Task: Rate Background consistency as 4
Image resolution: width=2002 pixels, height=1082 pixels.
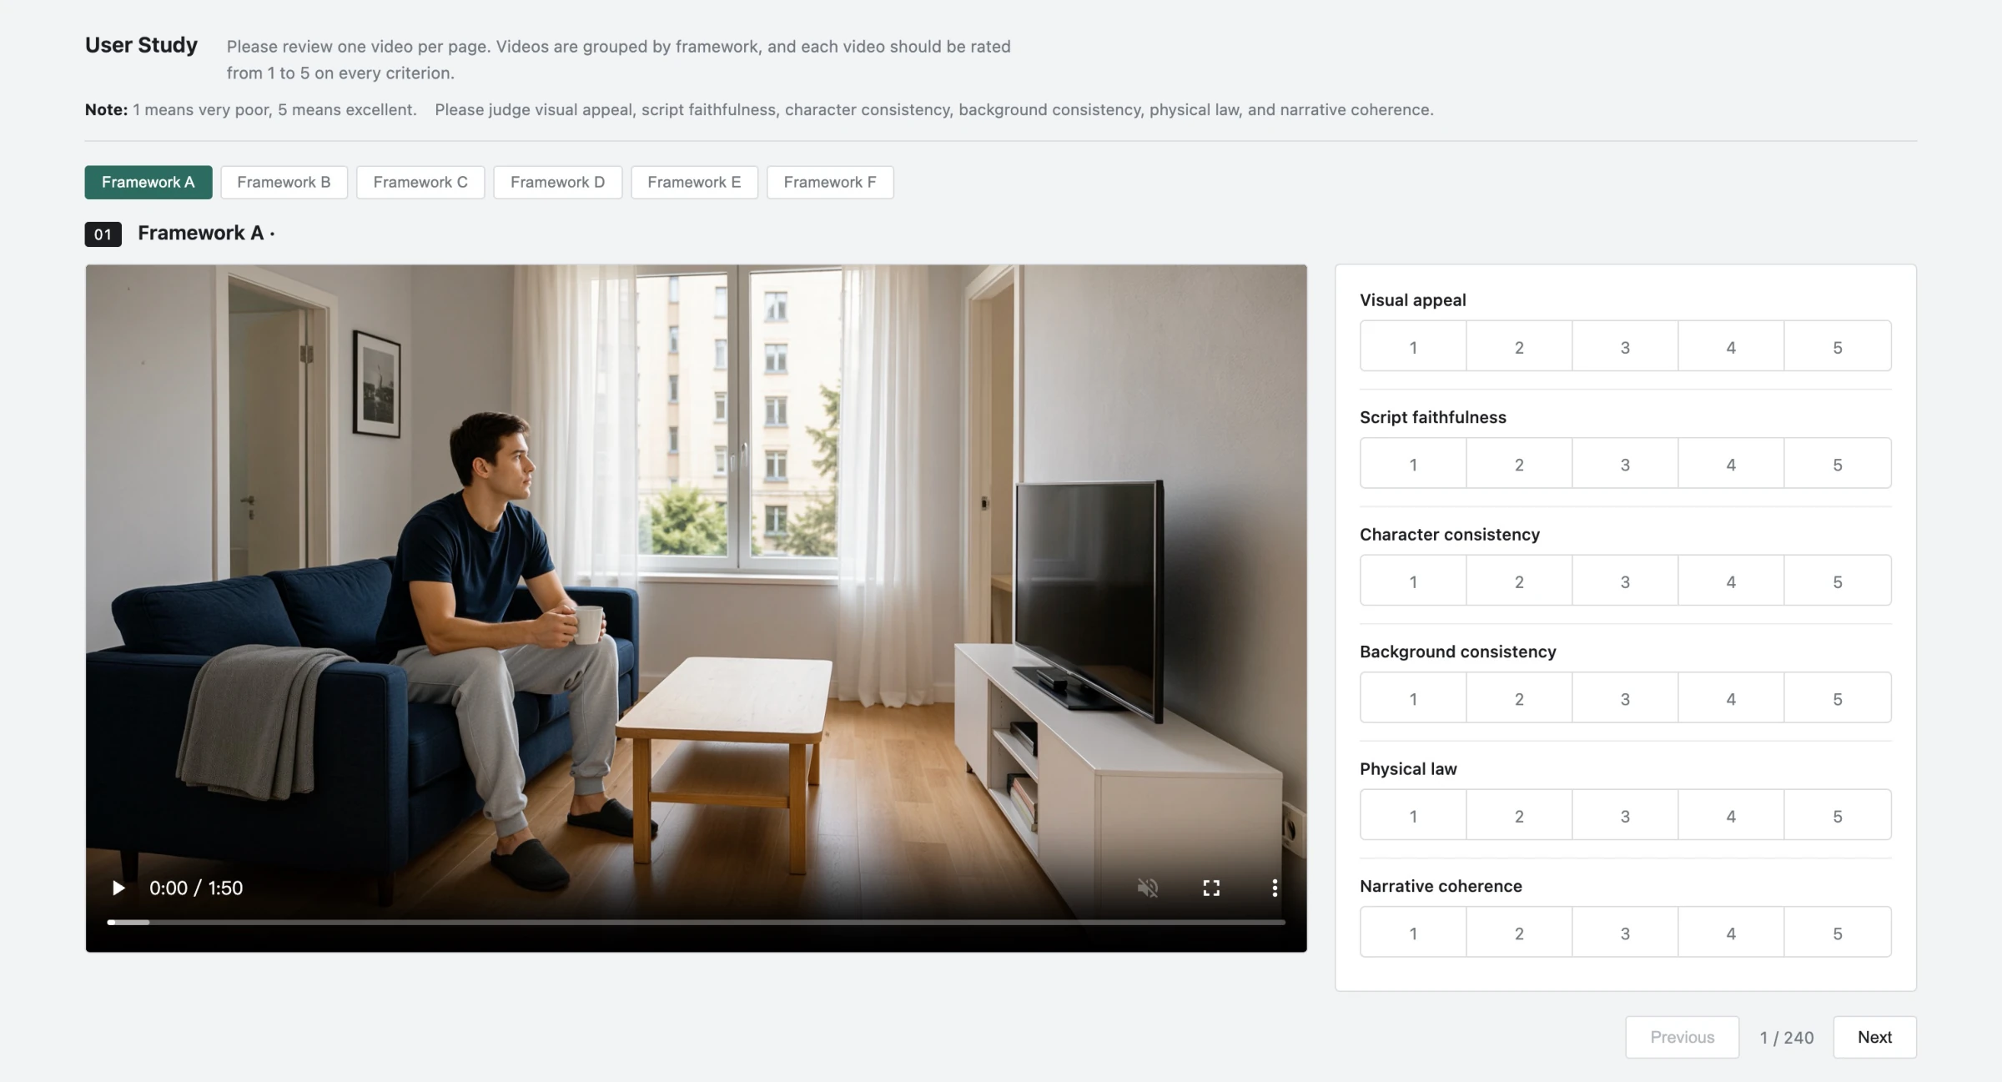Action: click(x=1731, y=697)
